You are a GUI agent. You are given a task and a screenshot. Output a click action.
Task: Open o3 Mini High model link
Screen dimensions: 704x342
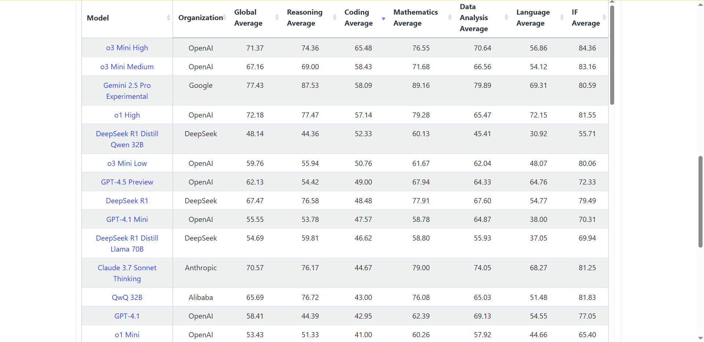pos(127,48)
